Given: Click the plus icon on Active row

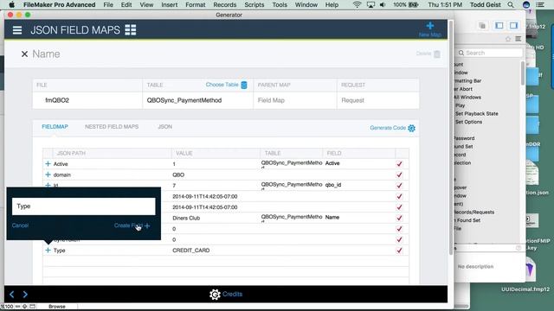Looking at the screenshot, I should tap(48, 164).
